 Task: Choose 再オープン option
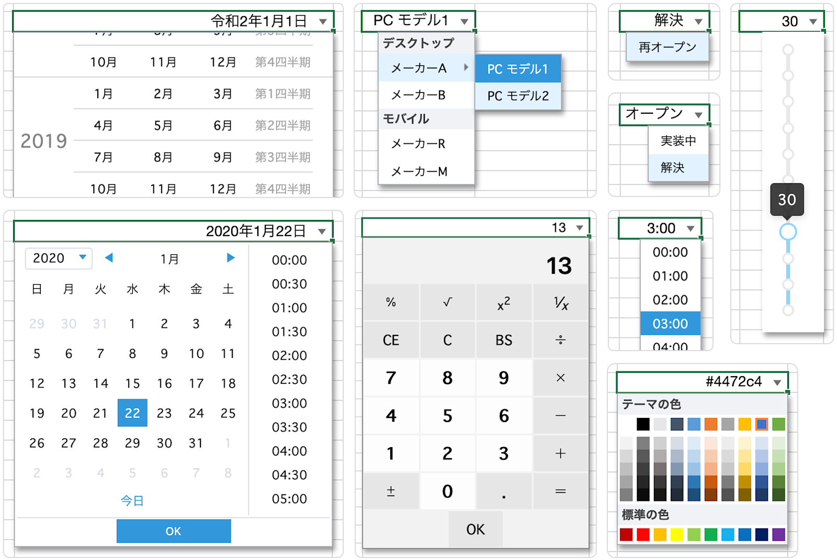668,48
